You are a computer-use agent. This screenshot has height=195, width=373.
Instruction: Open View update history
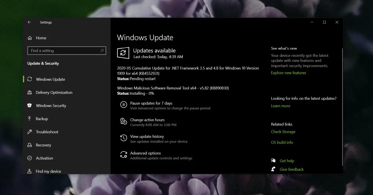pyautogui.click(x=147, y=137)
